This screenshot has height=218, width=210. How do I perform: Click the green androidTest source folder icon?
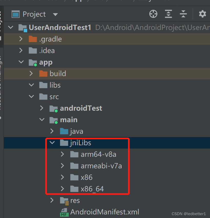click(x=53, y=108)
